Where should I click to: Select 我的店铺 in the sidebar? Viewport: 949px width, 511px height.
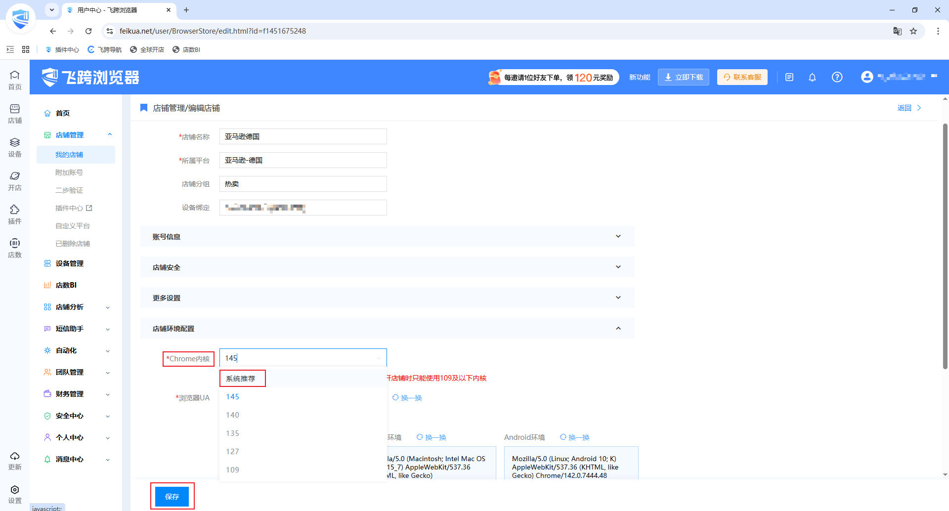coord(76,155)
